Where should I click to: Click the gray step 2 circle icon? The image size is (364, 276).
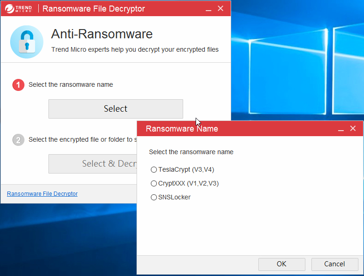pos(18,140)
